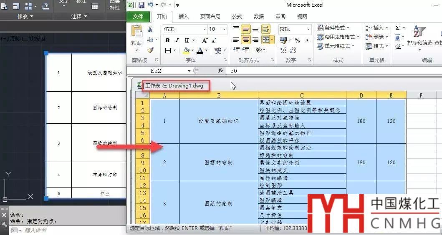Click the phonetic guide 文 icon
442x235 pixels.
click(x=217, y=51)
